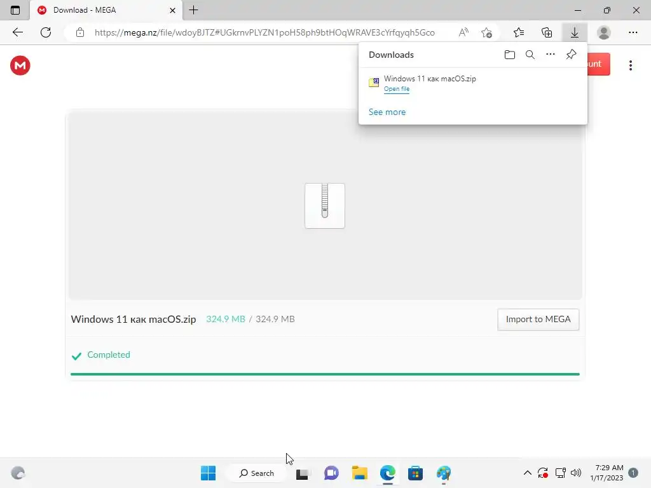
Task: Click Microsoft Edge taskbar icon
Action: (x=387, y=473)
